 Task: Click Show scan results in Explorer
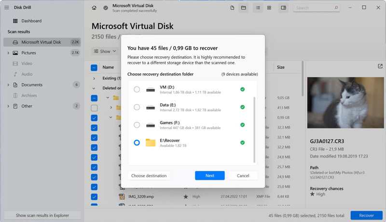(42, 215)
